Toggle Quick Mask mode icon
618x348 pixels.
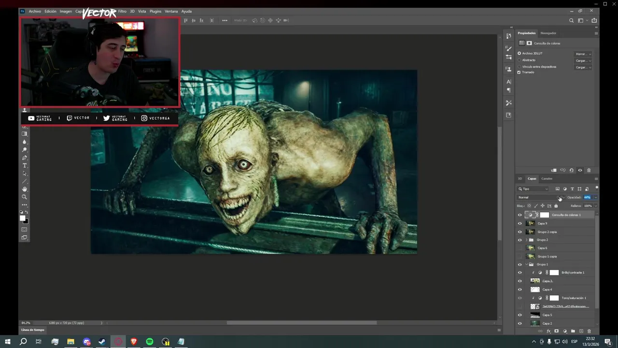pyautogui.click(x=25, y=230)
